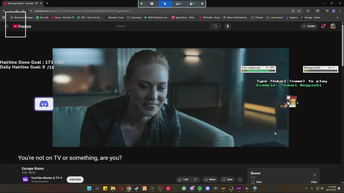Screen dimensions: 344x193
Task: Like the video with 3.4K likes
Action: 183,180
